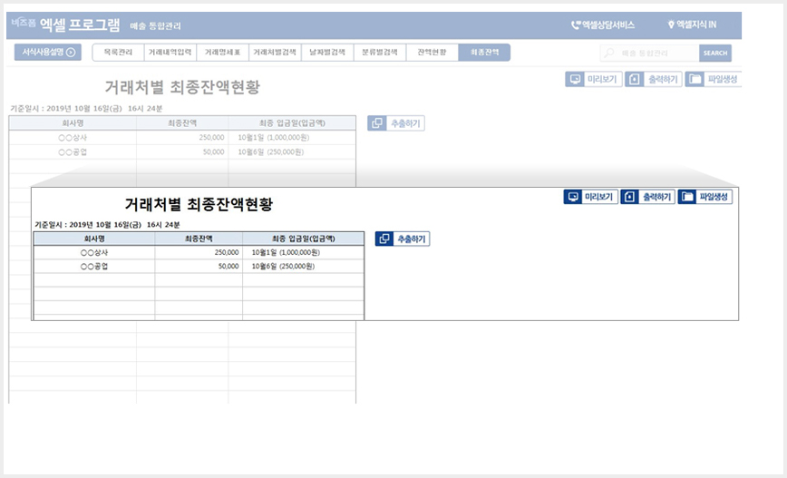Select ○○공업 cell in the magnified table
The height and width of the screenshot is (478, 787).
(x=94, y=266)
